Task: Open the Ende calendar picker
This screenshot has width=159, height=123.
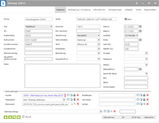Action: pos(140,40)
